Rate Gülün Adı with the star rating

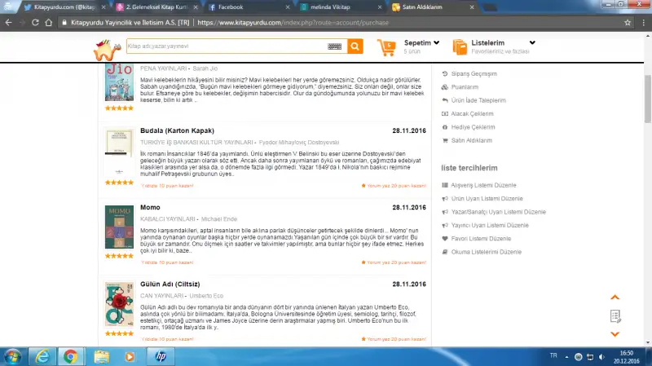(119, 333)
